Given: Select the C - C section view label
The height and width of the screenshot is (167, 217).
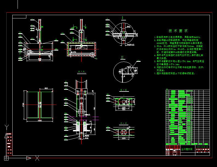Looking at the screenshot, I should (x=123, y=123).
